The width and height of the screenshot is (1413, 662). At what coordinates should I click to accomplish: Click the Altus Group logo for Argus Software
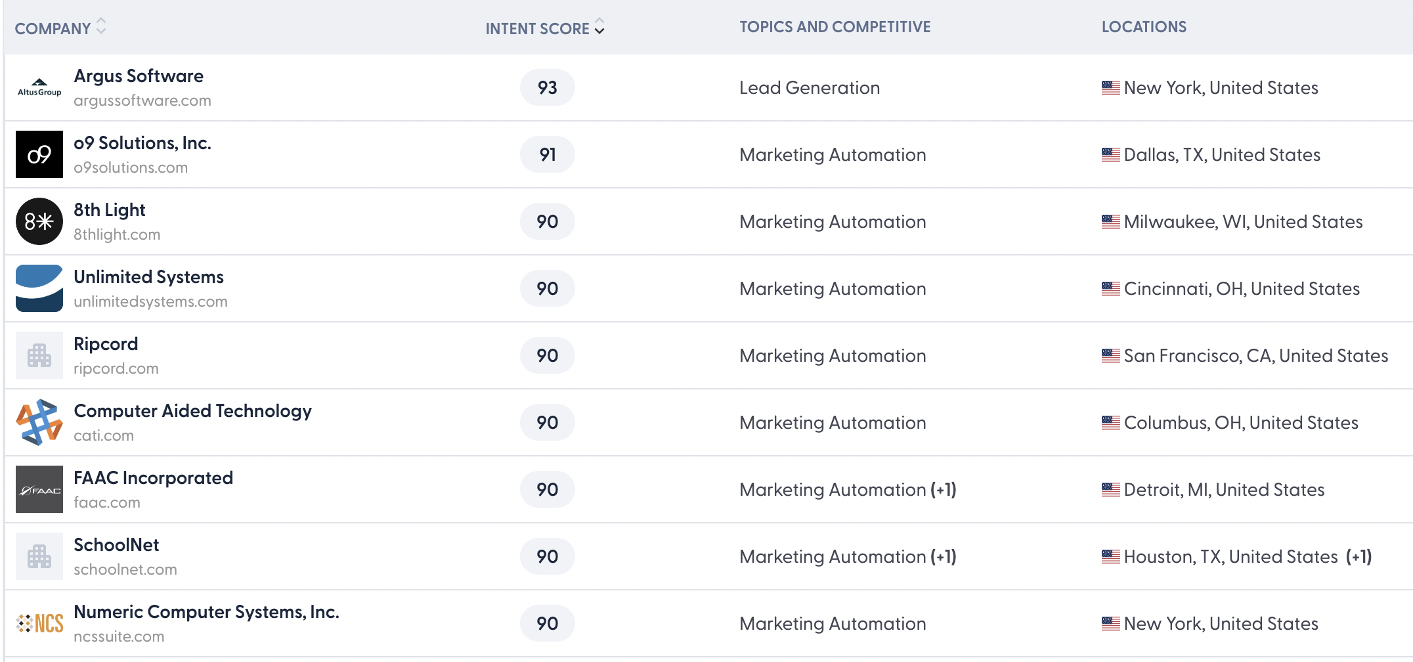[x=39, y=87]
